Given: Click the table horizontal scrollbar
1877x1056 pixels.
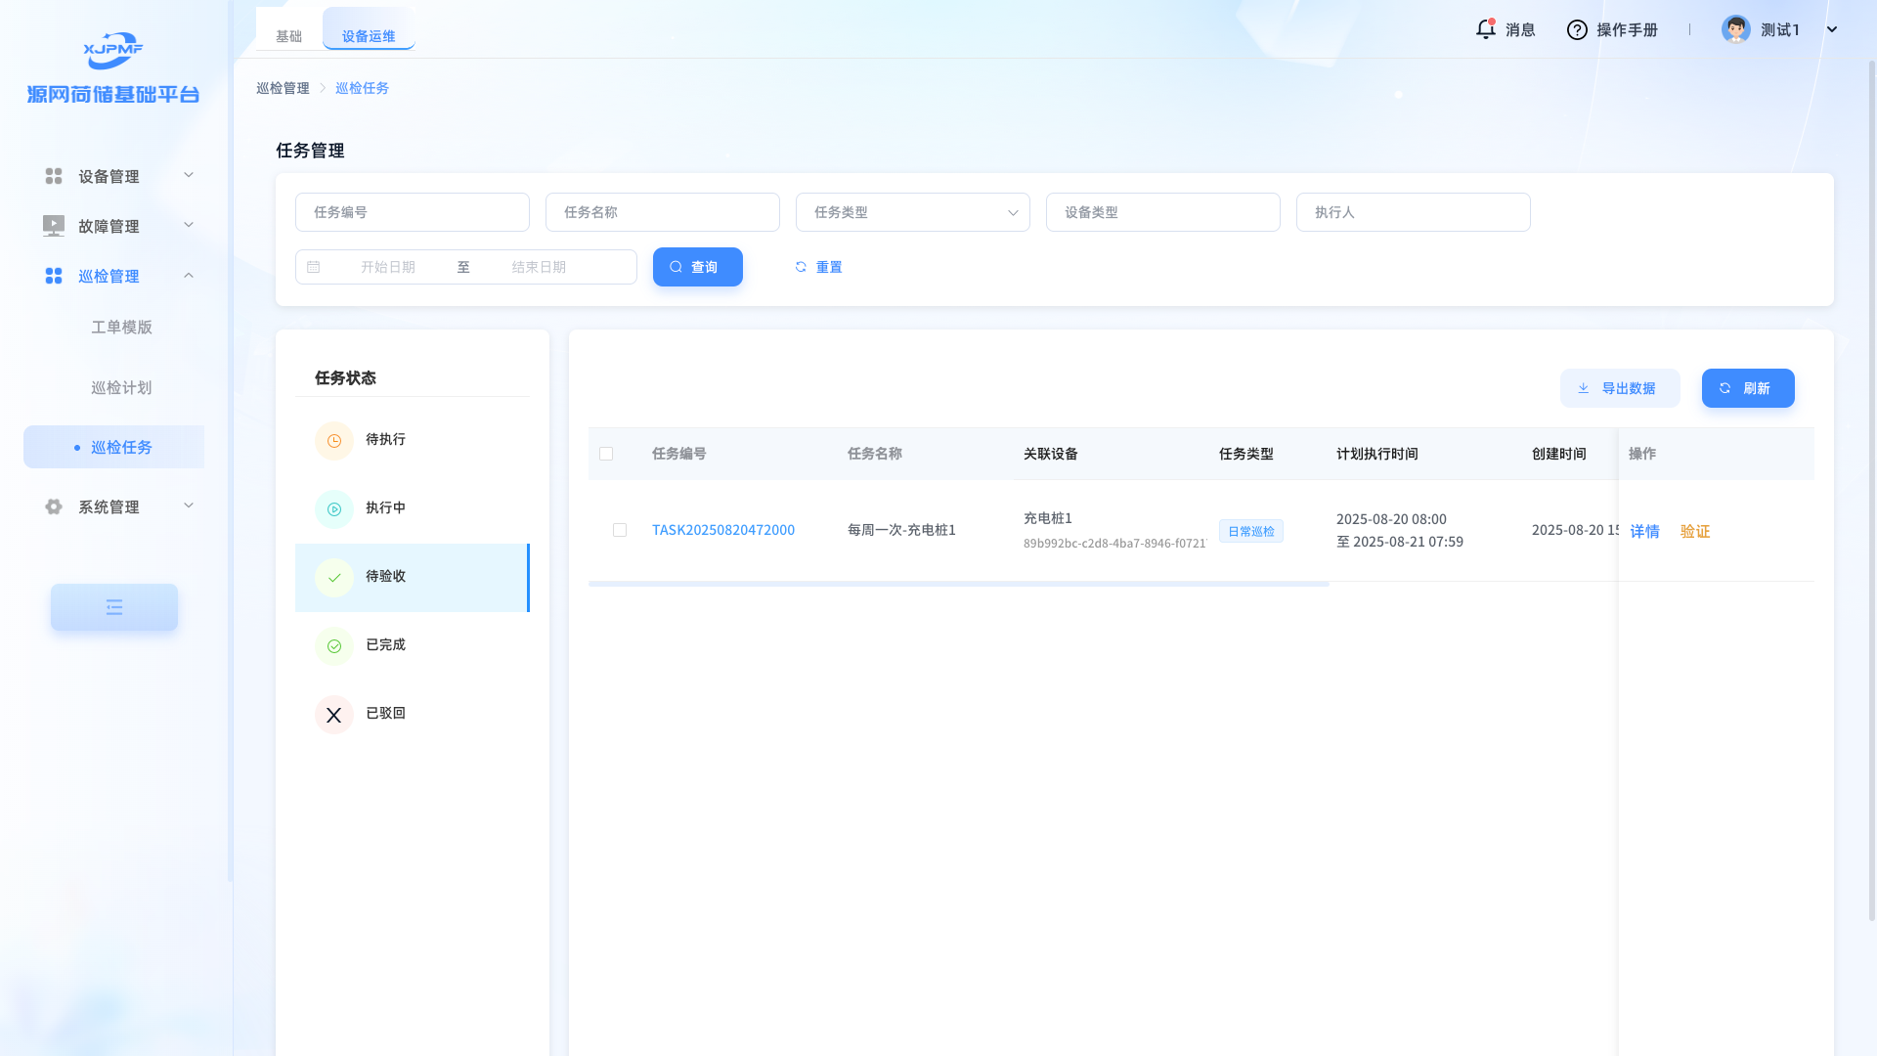Looking at the screenshot, I should (x=958, y=584).
